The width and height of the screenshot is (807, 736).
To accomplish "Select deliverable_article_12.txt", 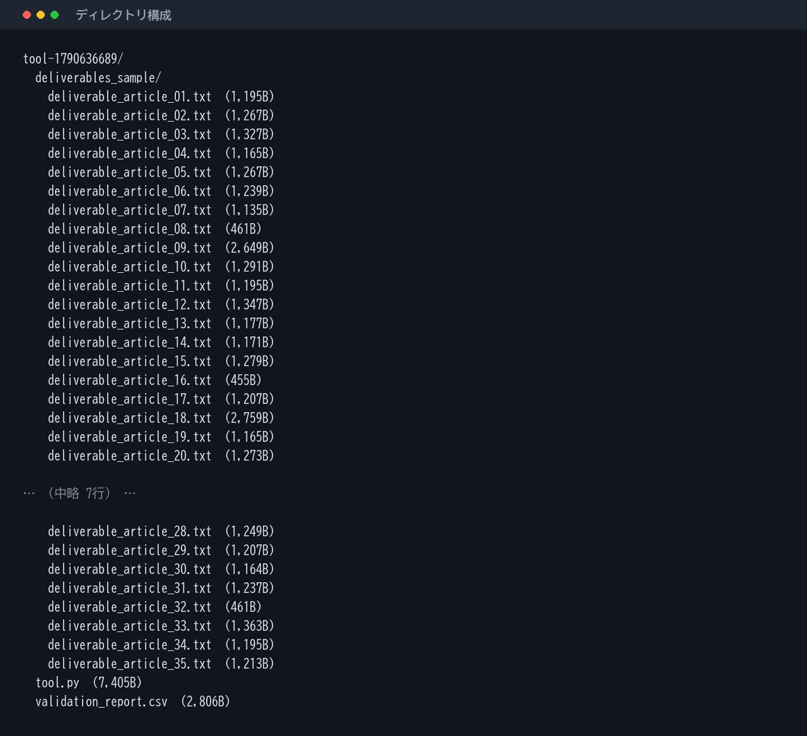I will tap(130, 304).
